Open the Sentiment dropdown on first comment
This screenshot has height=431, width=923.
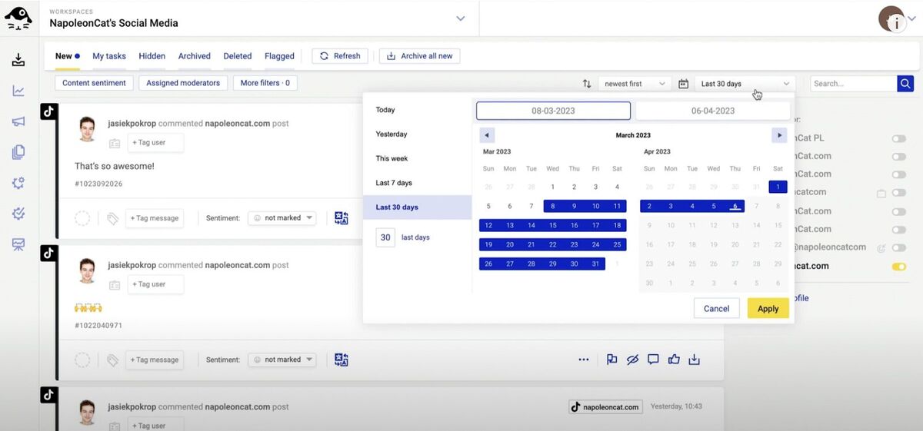click(282, 218)
